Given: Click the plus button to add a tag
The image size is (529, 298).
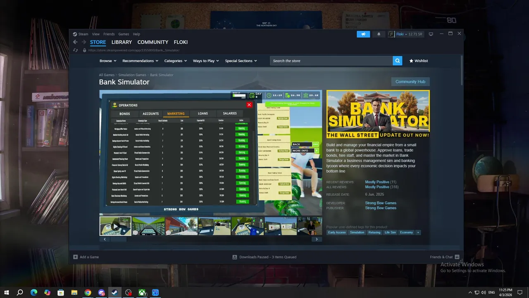Looking at the screenshot, I should pyautogui.click(x=418, y=232).
